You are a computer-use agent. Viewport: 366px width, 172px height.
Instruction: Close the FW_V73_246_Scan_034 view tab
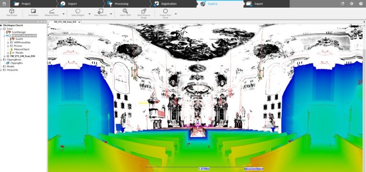pos(79,22)
